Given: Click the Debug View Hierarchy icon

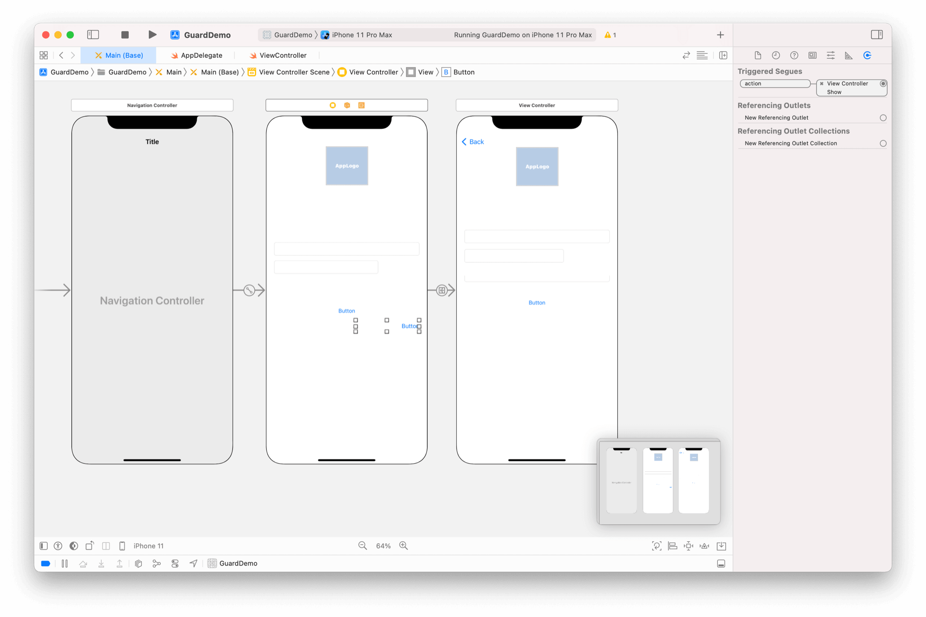Looking at the screenshot, I should (138, 563).
